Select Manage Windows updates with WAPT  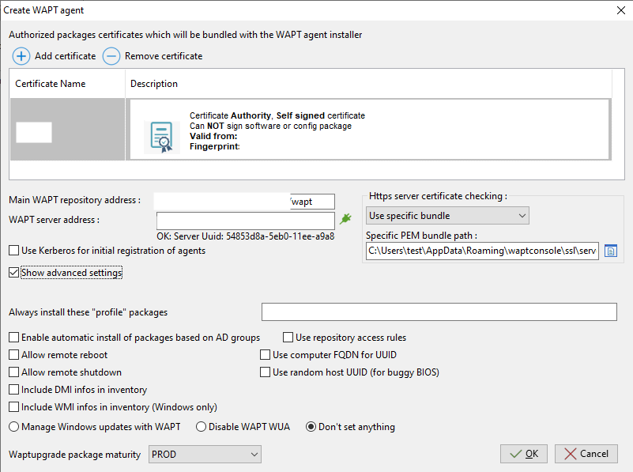[14, 427]
